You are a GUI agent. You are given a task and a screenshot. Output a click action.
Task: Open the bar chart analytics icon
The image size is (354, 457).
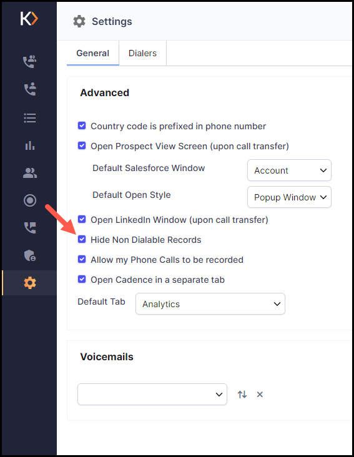coord(30,145)
